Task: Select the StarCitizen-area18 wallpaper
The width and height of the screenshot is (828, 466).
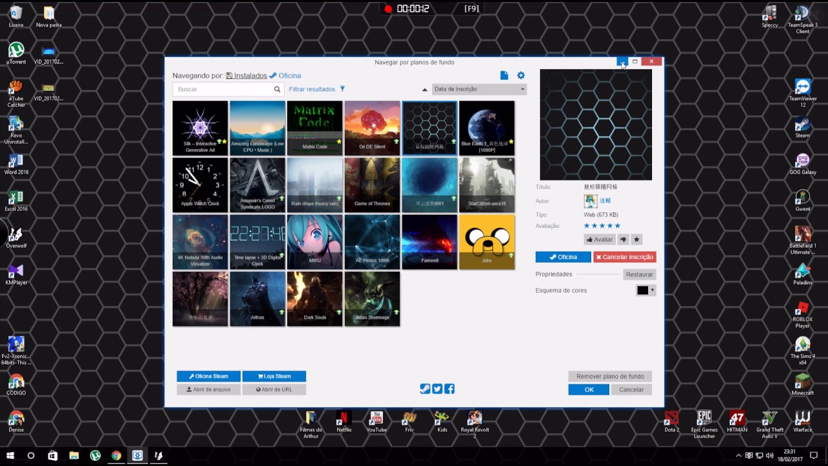Action: [487, 185]
